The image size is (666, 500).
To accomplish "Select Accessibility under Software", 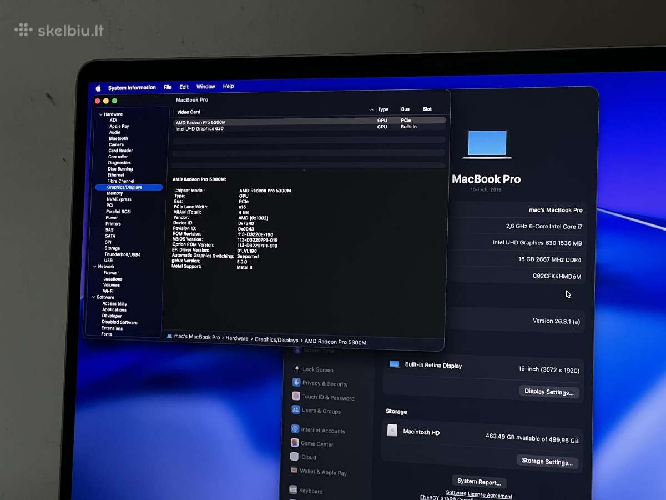I will 114,304.
